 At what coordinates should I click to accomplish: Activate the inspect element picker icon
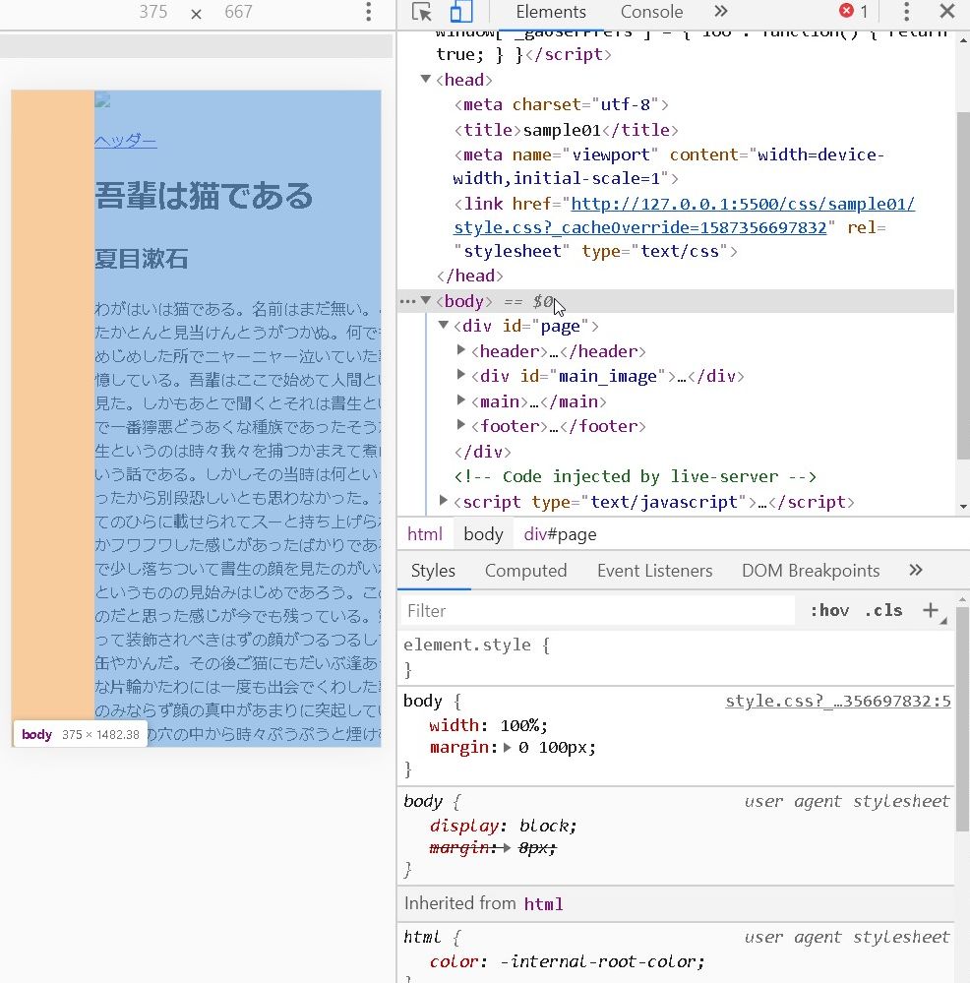pyautogui.click(x=422, y=12)
